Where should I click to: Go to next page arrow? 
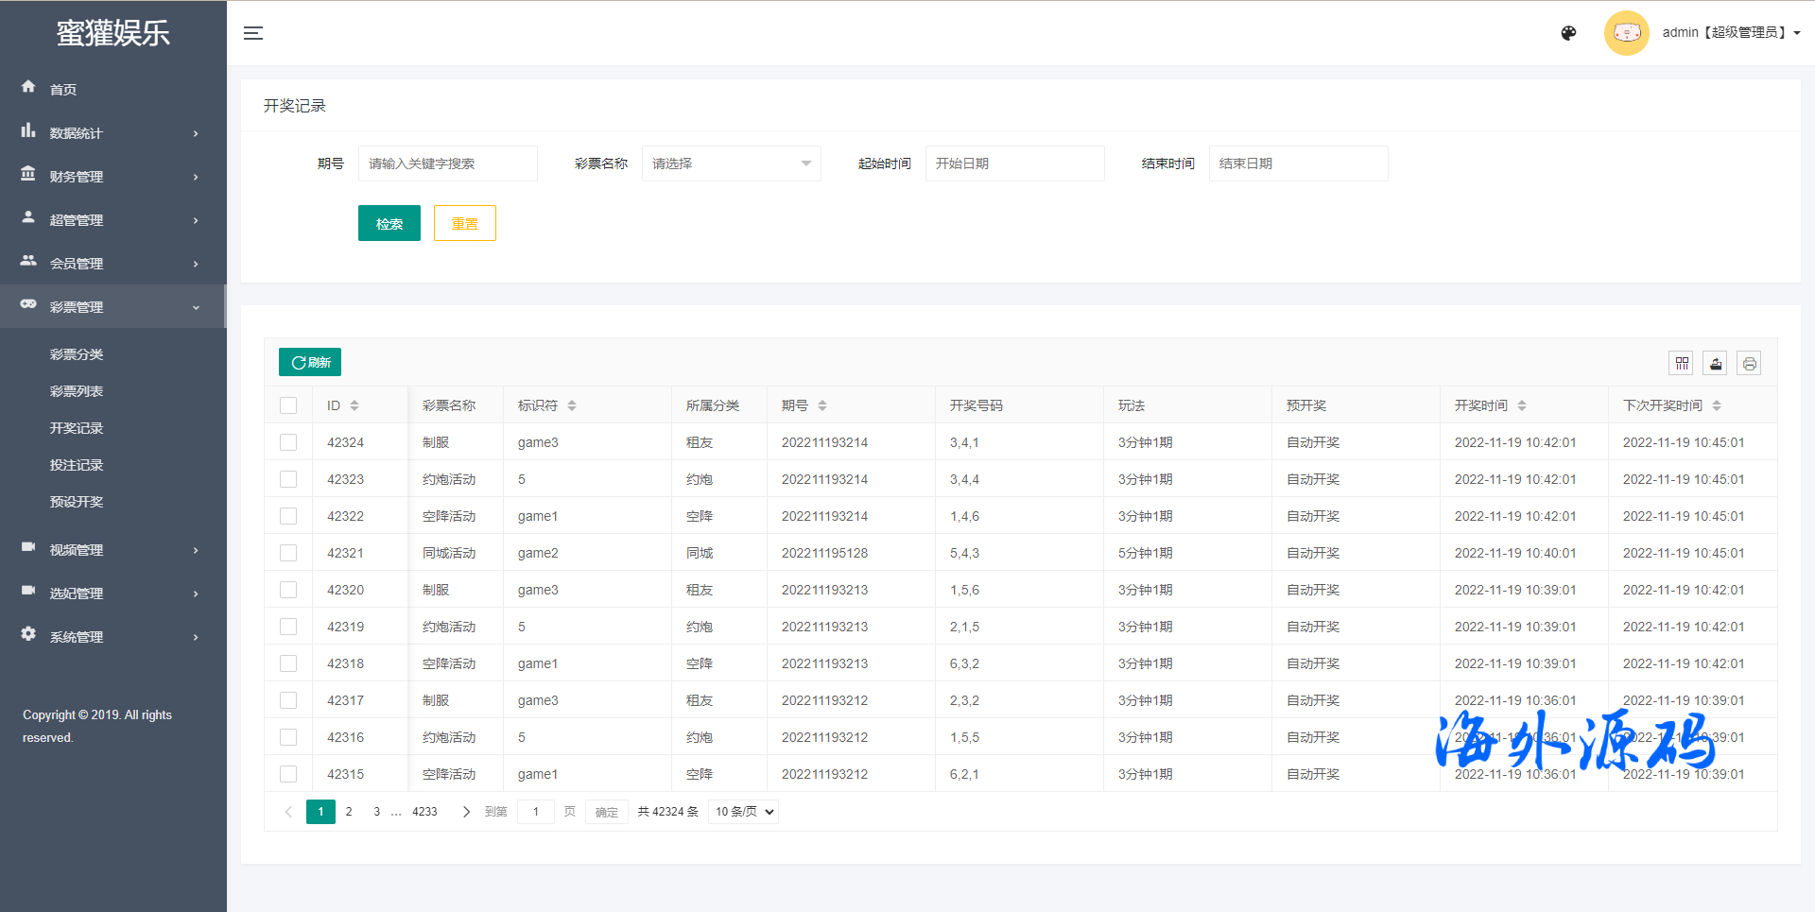point(466,812)
